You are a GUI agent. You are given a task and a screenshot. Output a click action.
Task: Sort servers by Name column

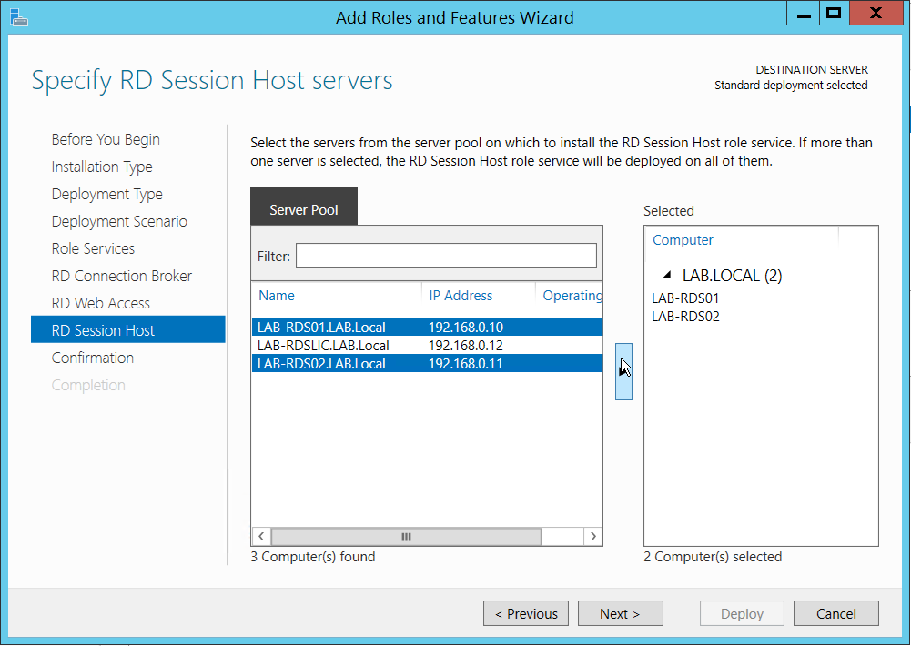tap(277, 296)
